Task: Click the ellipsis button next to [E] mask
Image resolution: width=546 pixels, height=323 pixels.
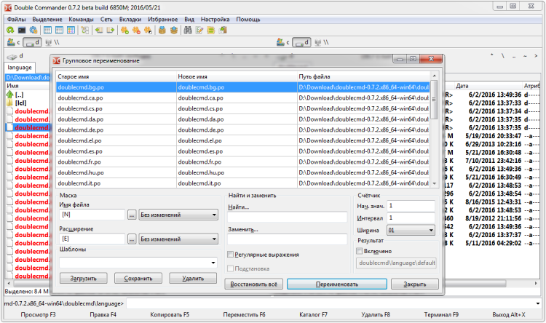Action: click(x=132, y=239)
